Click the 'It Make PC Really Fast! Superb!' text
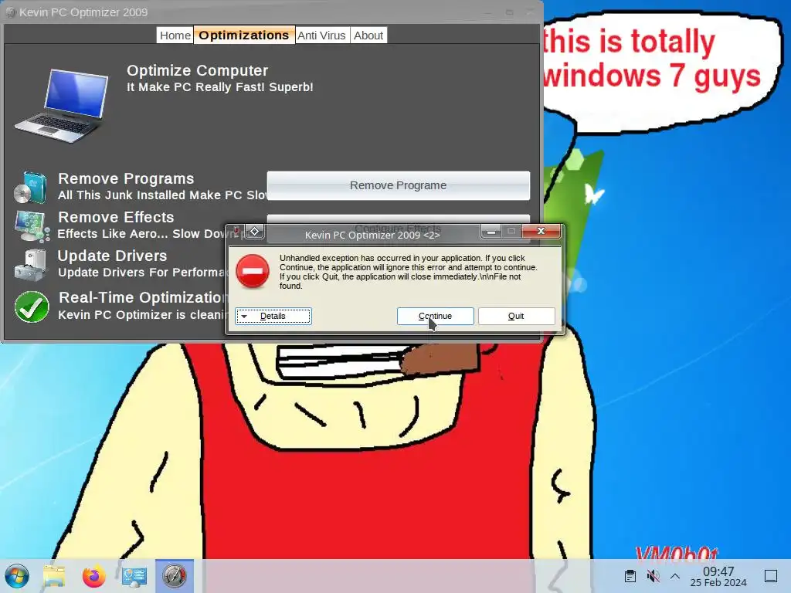The width and height of the screenshot is (791, 593). pyautogui.click(x=220, y=87)
